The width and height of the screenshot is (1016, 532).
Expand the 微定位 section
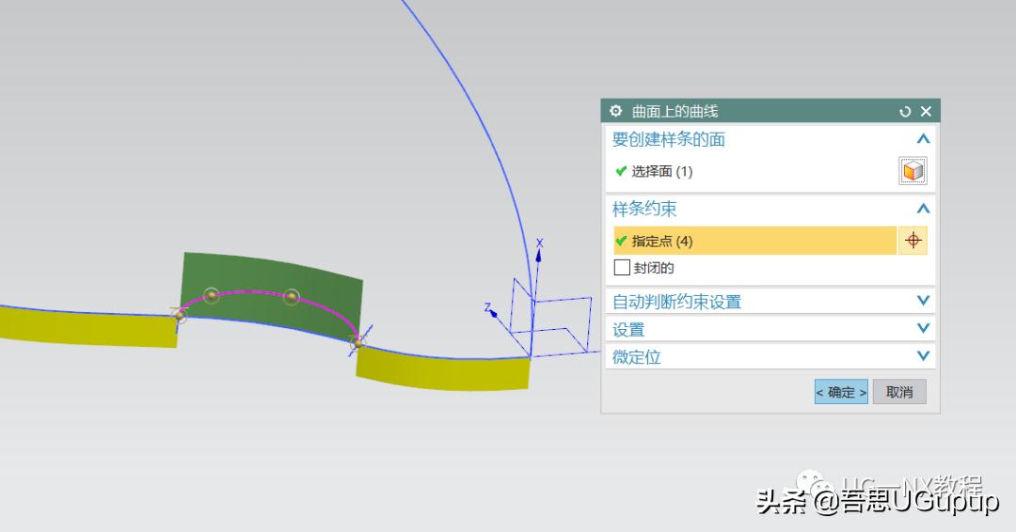[924, 355]
